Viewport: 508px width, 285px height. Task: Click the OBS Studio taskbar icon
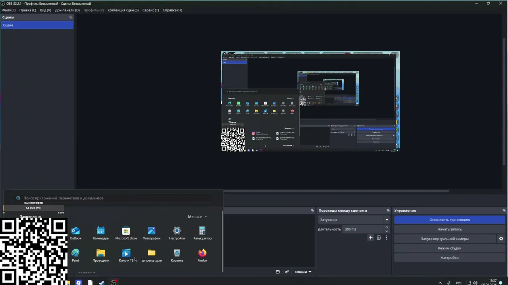click(114, 283)
